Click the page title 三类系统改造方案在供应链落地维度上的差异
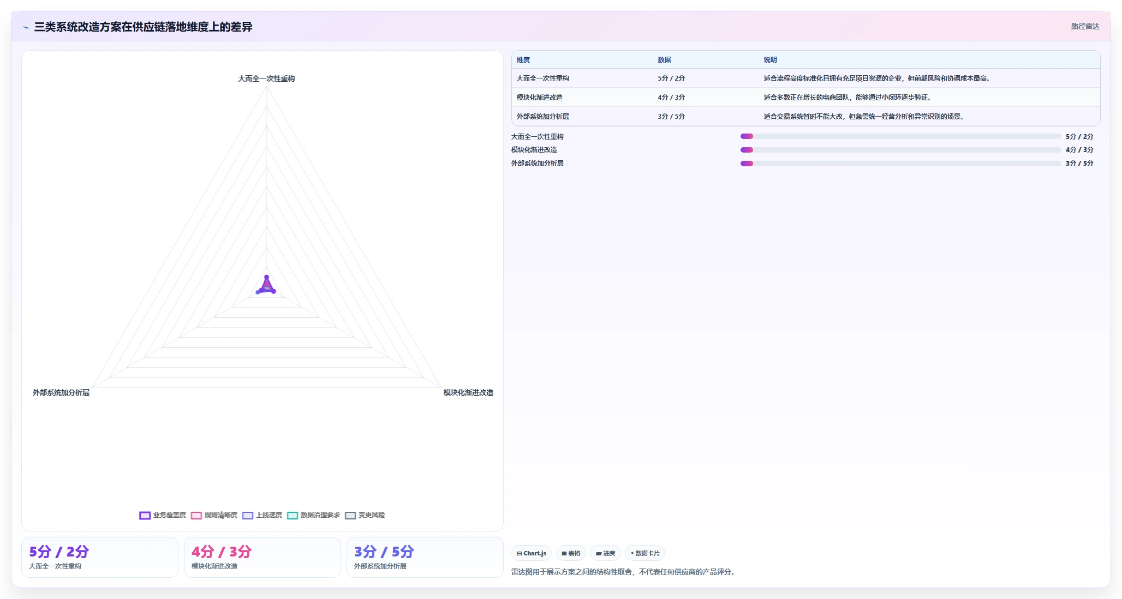Image resolution: width=1122 pixels, height=599 pixels. (143, 27)
